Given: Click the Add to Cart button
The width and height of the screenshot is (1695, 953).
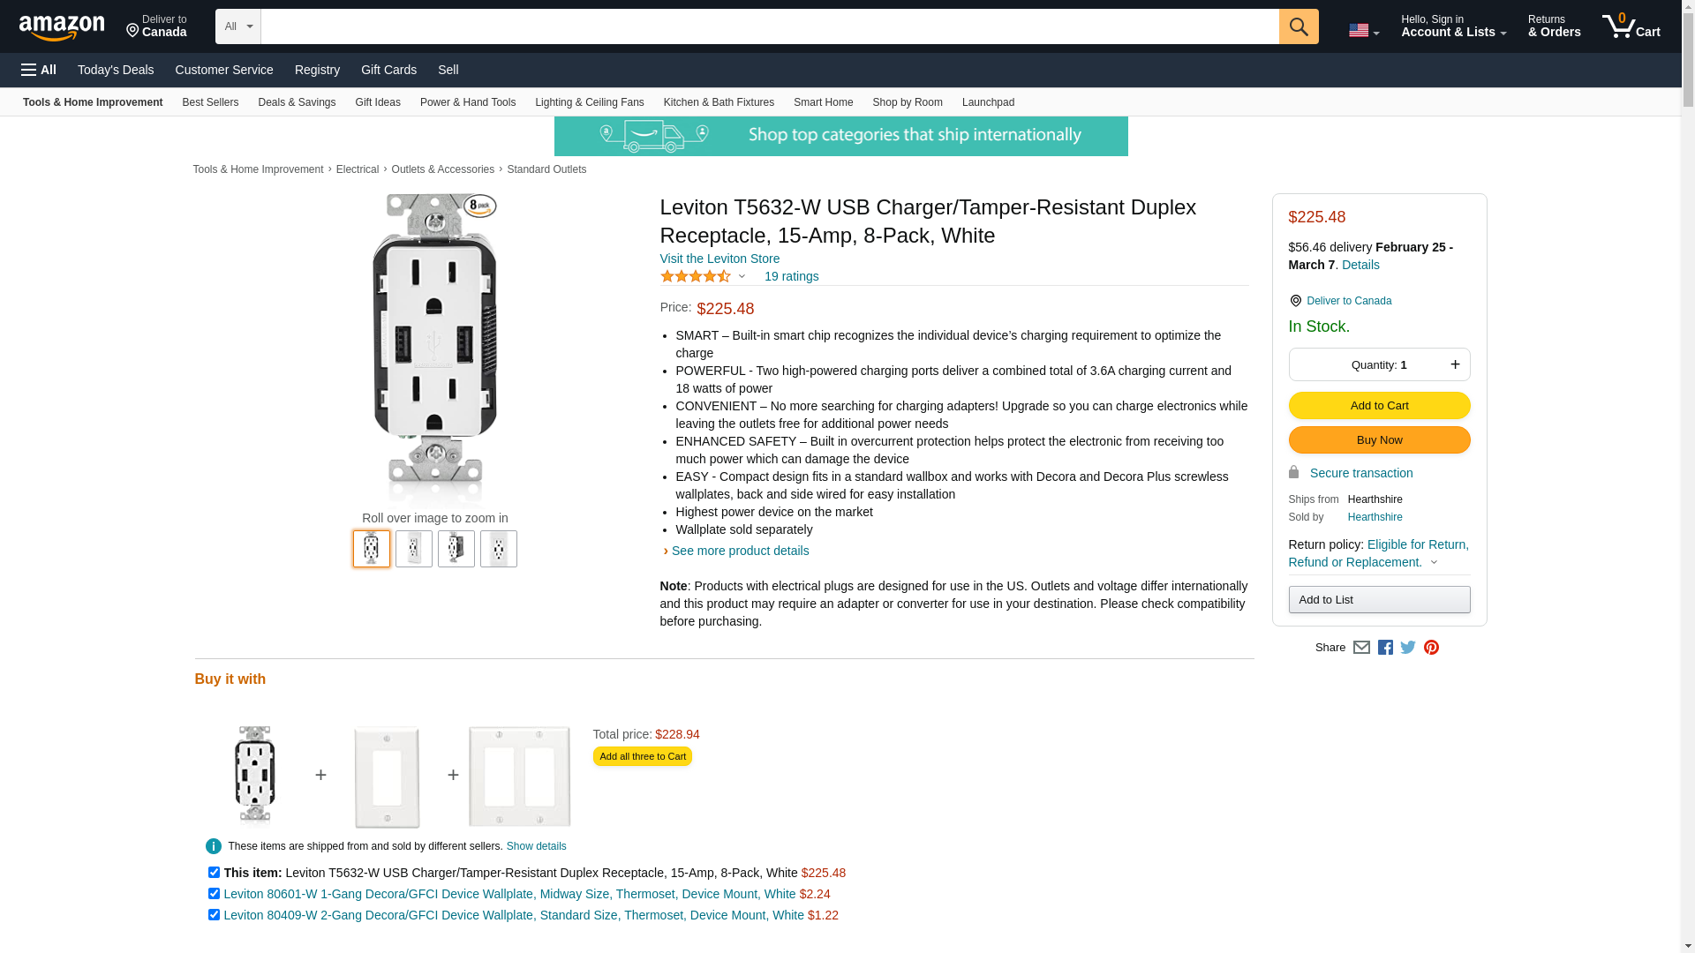Looking at the screenshot, I should point(1379,406).
